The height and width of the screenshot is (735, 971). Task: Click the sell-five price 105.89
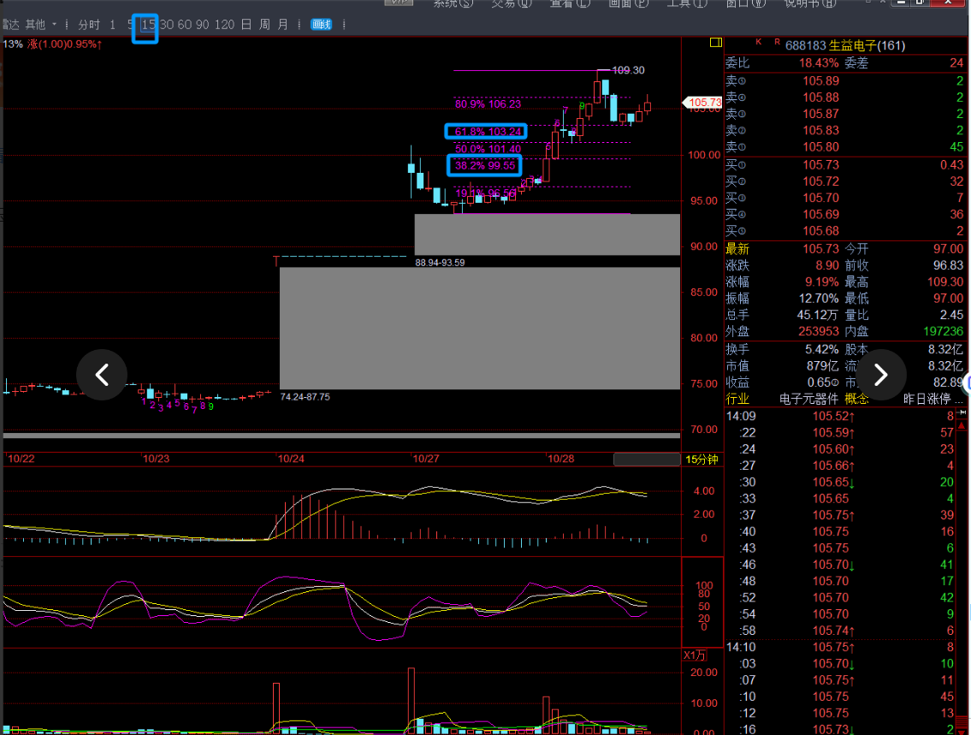tap(821, 81)
